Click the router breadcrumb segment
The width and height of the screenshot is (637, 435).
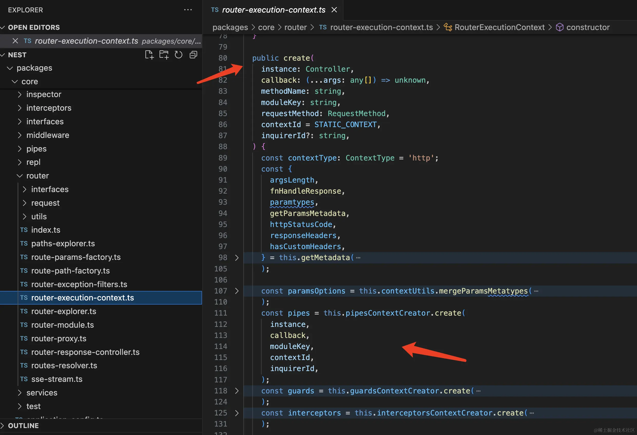coord(295,27)
